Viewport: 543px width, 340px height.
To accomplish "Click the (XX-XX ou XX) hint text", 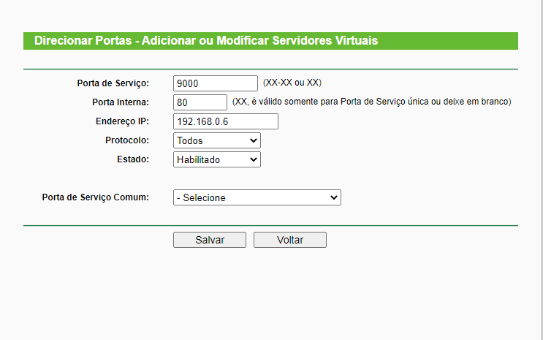I will [292, 83].
